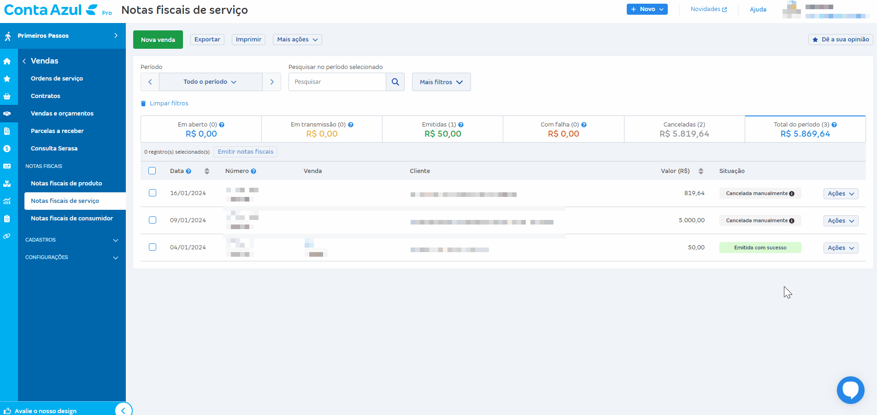Click the home icon in sidebar
Image resolution: width=877 pixels, height=415 pixels.
(7, 61)
